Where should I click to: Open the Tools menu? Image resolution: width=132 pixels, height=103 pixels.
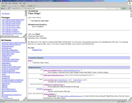[x=20, y=3]
